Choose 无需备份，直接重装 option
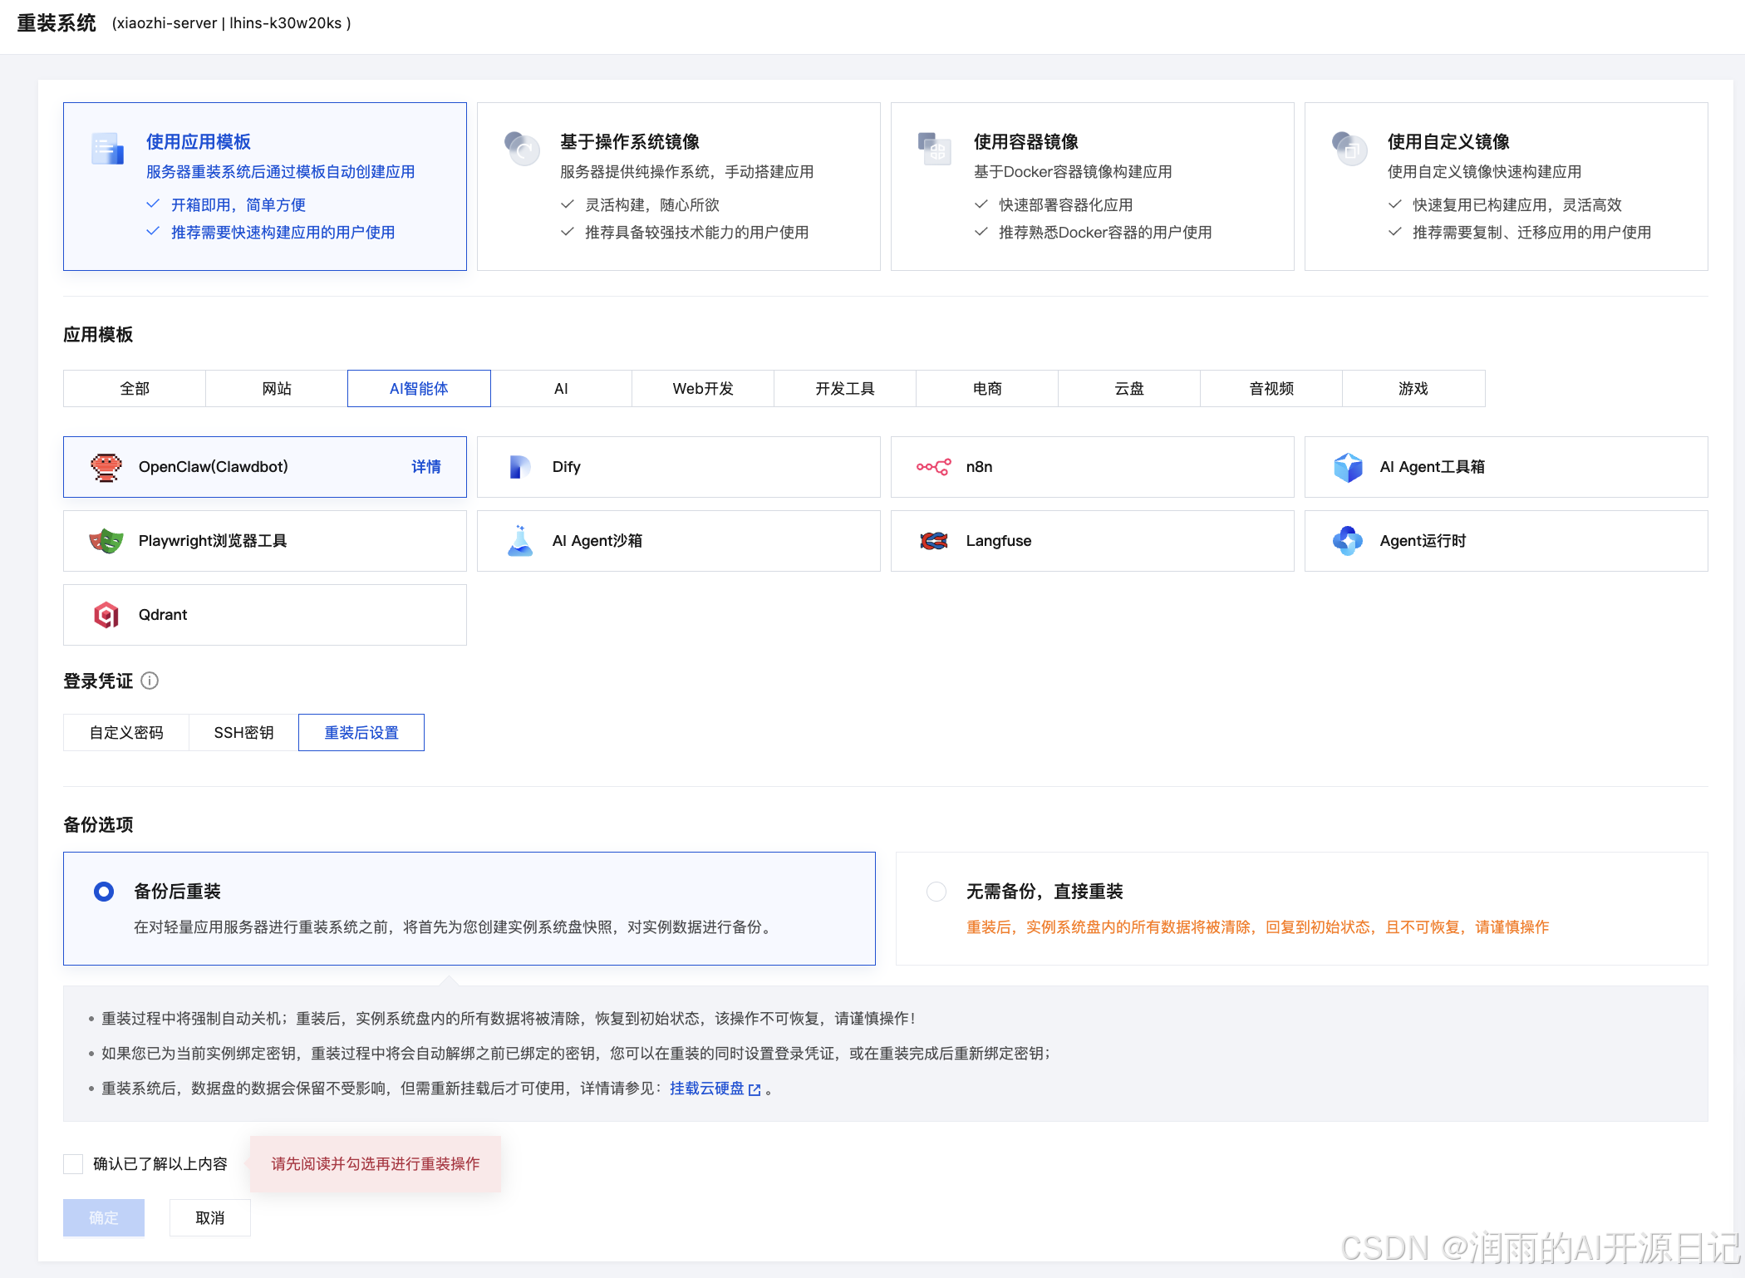This screenshot has height=1278, width=1745. pyautogui.click(x=936, y=891)
